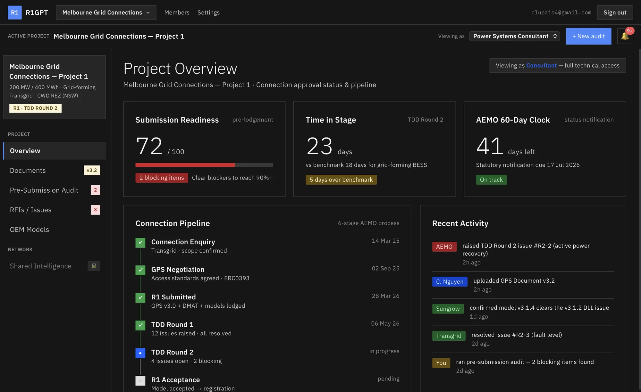Click the Sign out button

[615, 13]
